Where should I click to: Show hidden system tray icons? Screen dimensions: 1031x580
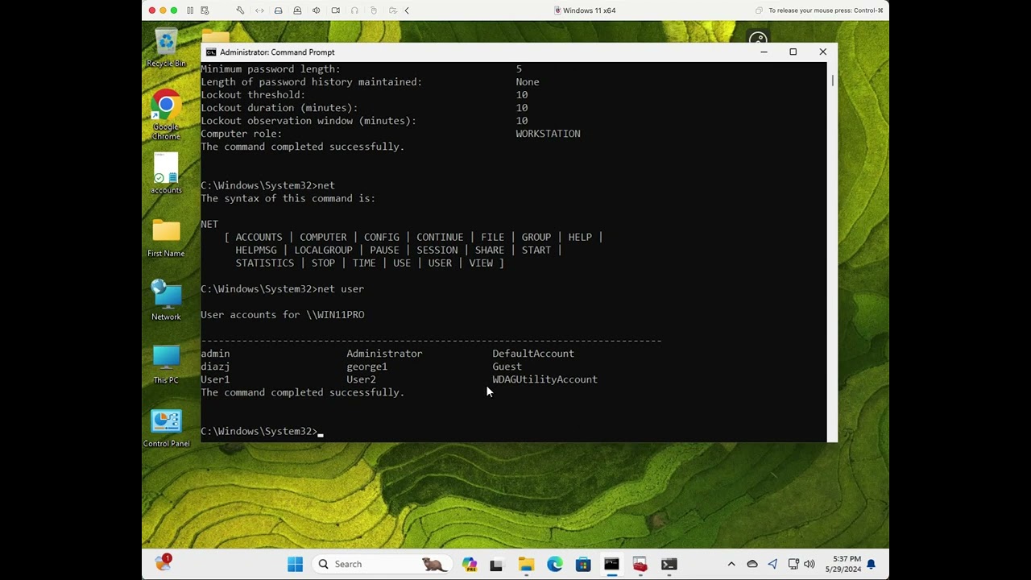(x=731, y=564)
